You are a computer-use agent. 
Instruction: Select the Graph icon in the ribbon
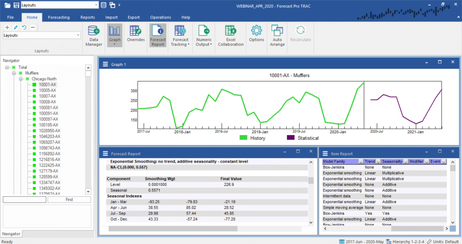point(114,35)
